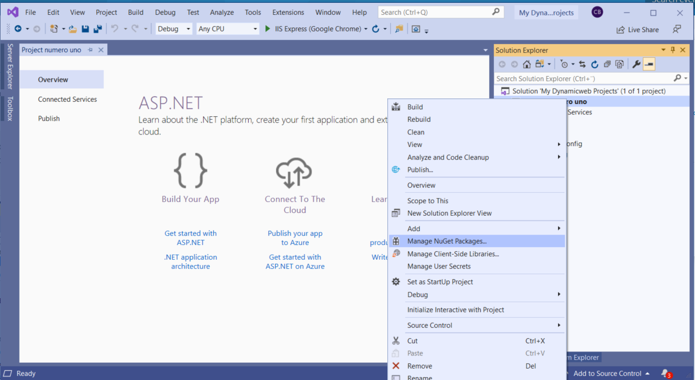Click the Home icon in Solution Explorer
Screen dimensions: 695x380
click(527, 65)
